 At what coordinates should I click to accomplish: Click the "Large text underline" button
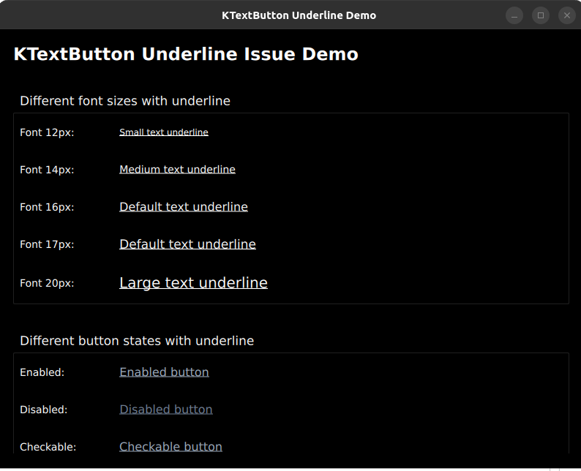[x=193, y=283]
